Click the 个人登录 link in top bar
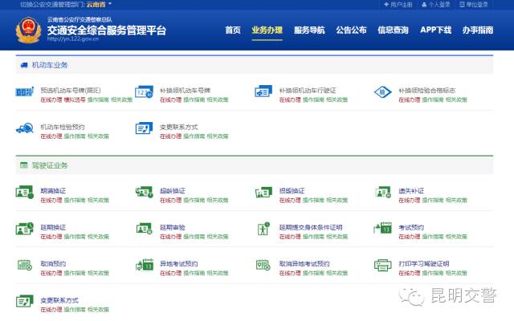Screen dimensions: 514x321 [x=435, y=4]
